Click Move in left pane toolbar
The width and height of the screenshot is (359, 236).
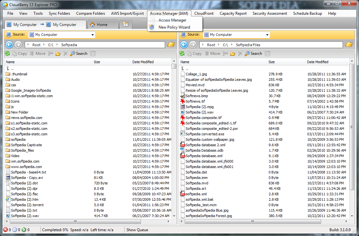38,54
